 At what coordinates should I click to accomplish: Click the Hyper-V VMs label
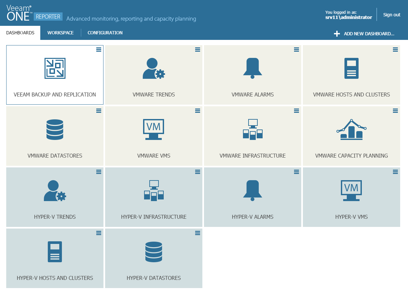(351, 217)
